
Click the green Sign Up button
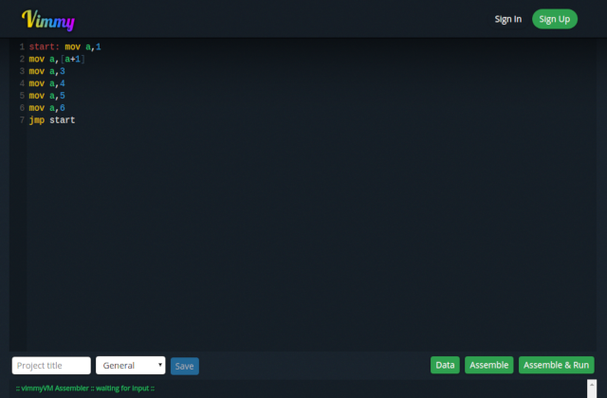pyautogui.click(x=554, y=19)
